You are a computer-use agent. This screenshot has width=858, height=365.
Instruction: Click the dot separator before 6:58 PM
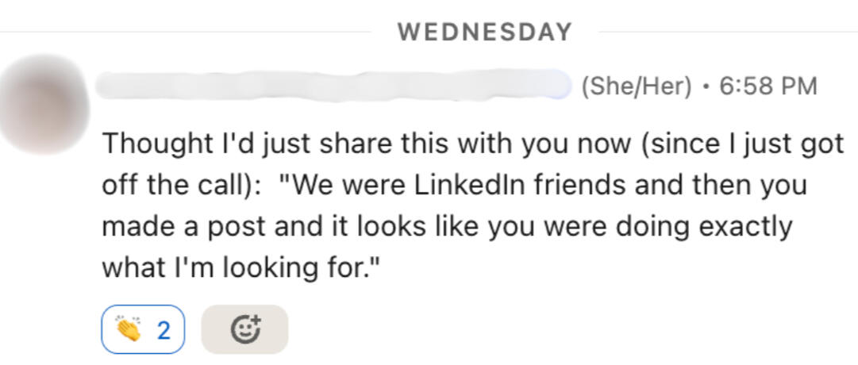[x=705, y=86]
